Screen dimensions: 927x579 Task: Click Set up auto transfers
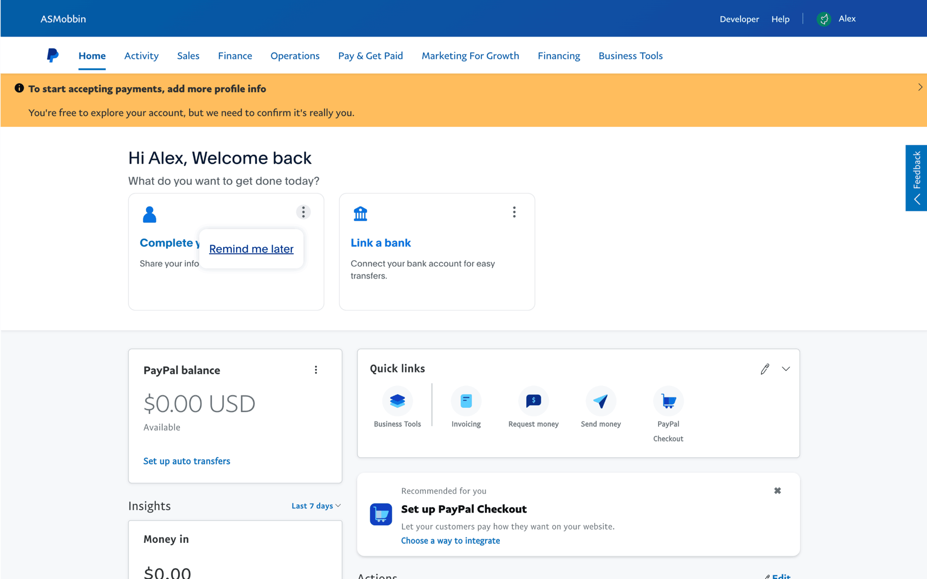coord(187,461)
